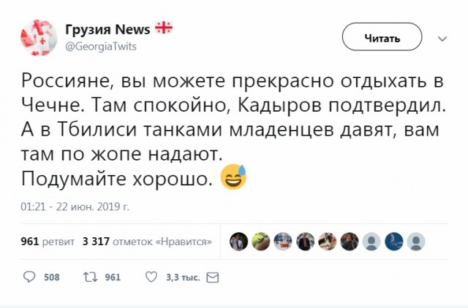Click the 508 replies count
Viewport: 468px width, 308px height.
[52, 277]
